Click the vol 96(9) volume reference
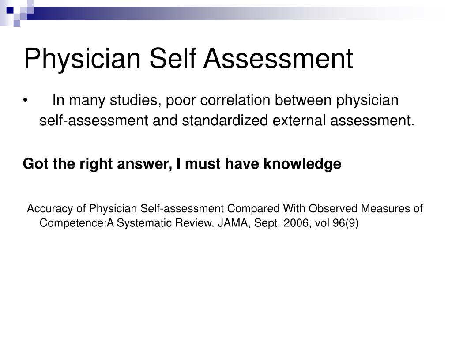The height and width of the screenshot is (339, 452). click(x=336, y=223)
